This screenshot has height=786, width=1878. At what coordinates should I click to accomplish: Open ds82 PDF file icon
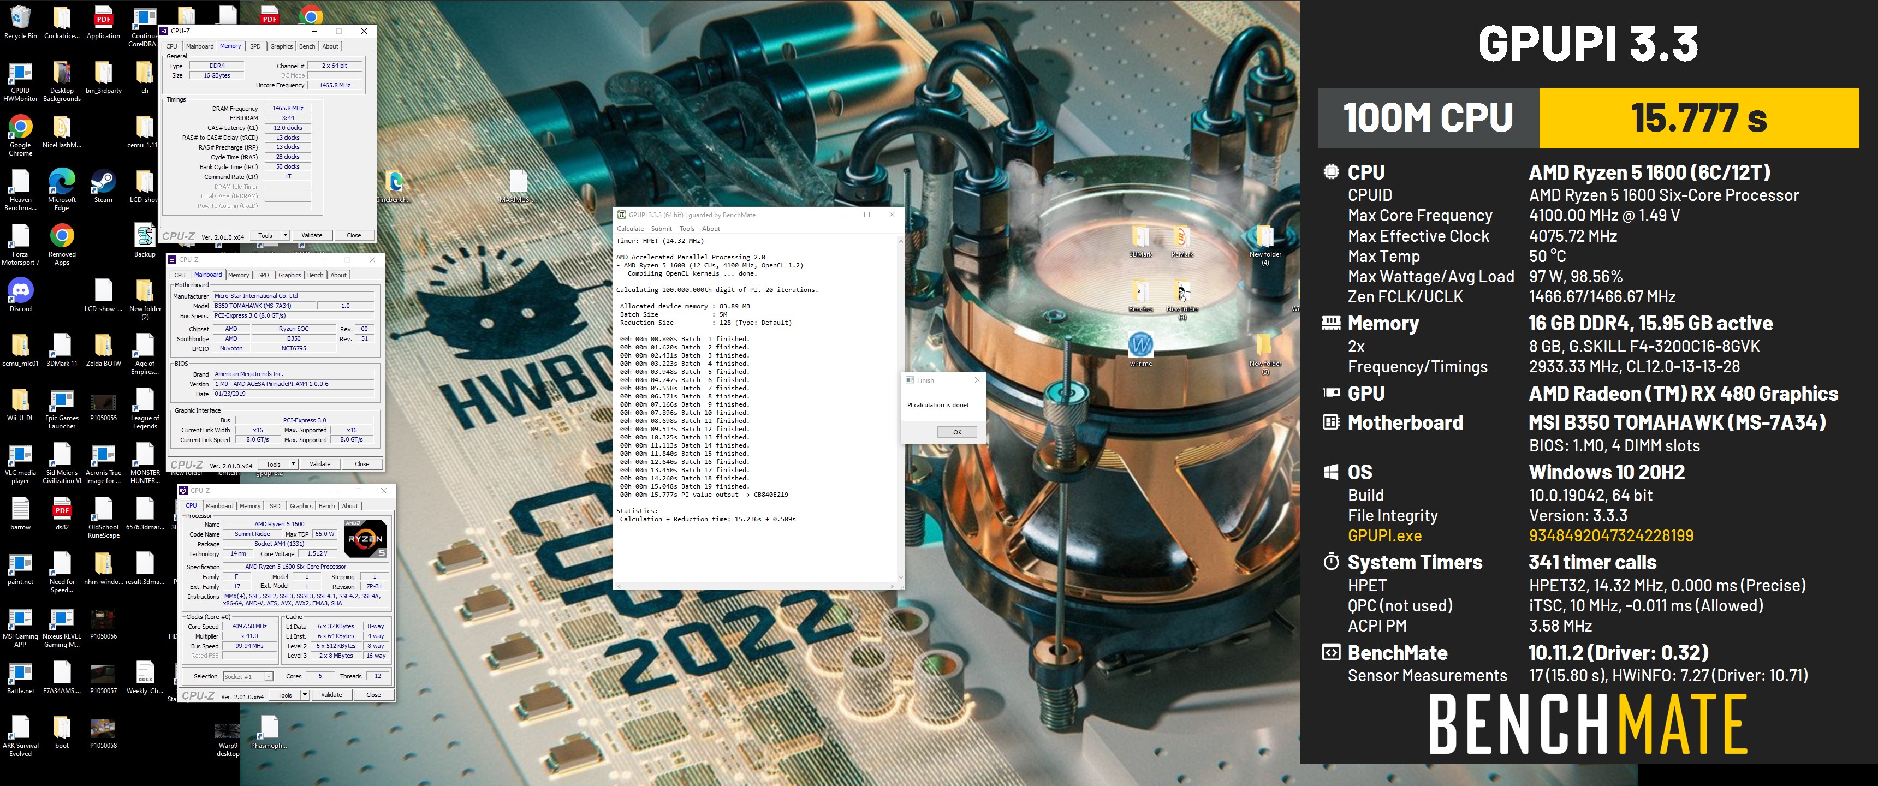click(x=62, y=514)
